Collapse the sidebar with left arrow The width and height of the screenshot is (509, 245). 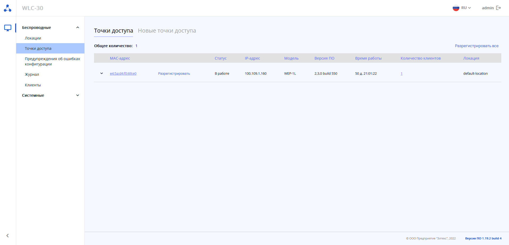pyautogui.click(x=8, y=235)
